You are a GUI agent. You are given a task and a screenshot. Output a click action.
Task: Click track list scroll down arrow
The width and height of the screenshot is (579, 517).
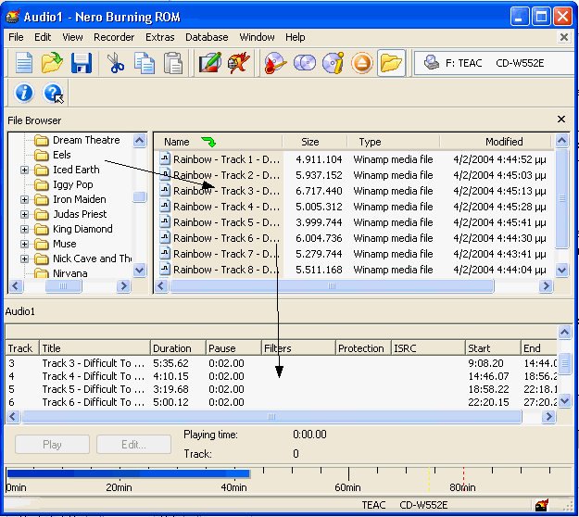coord(564,400)
